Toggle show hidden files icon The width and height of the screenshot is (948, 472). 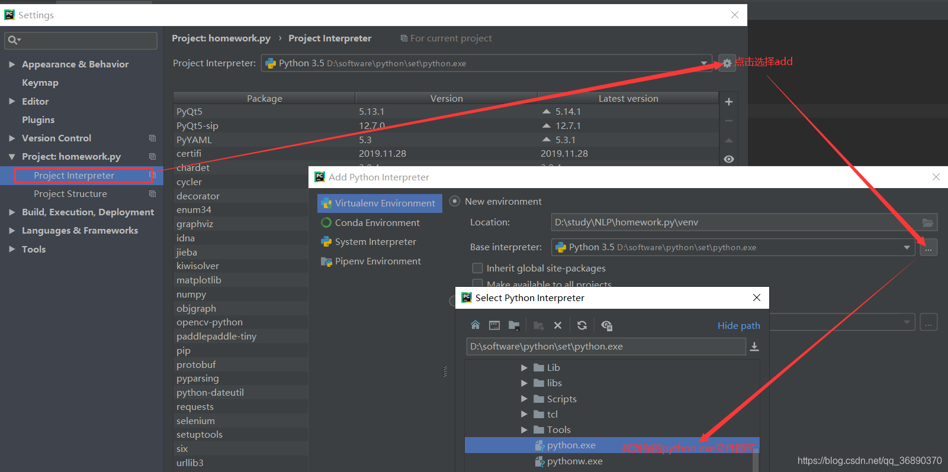(x=607, y=325)
